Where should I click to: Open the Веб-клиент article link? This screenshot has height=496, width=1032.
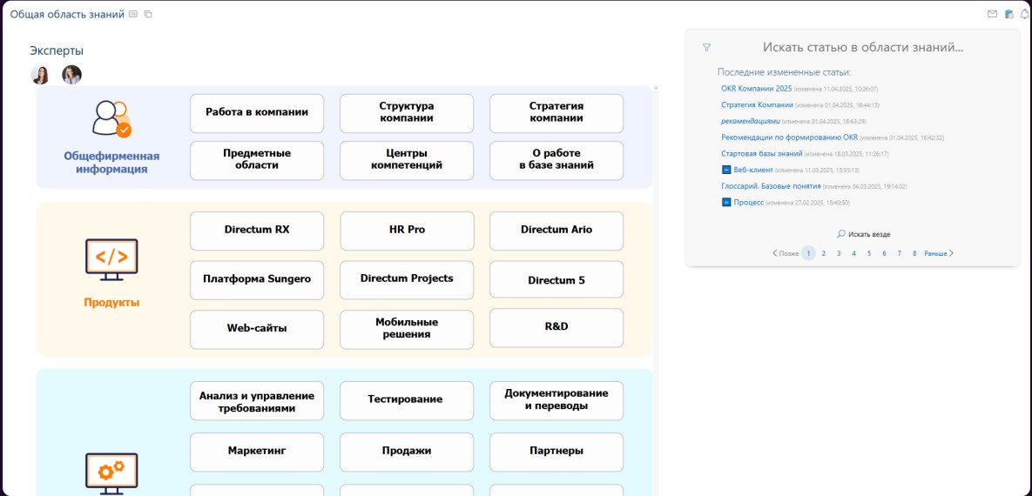753,170
